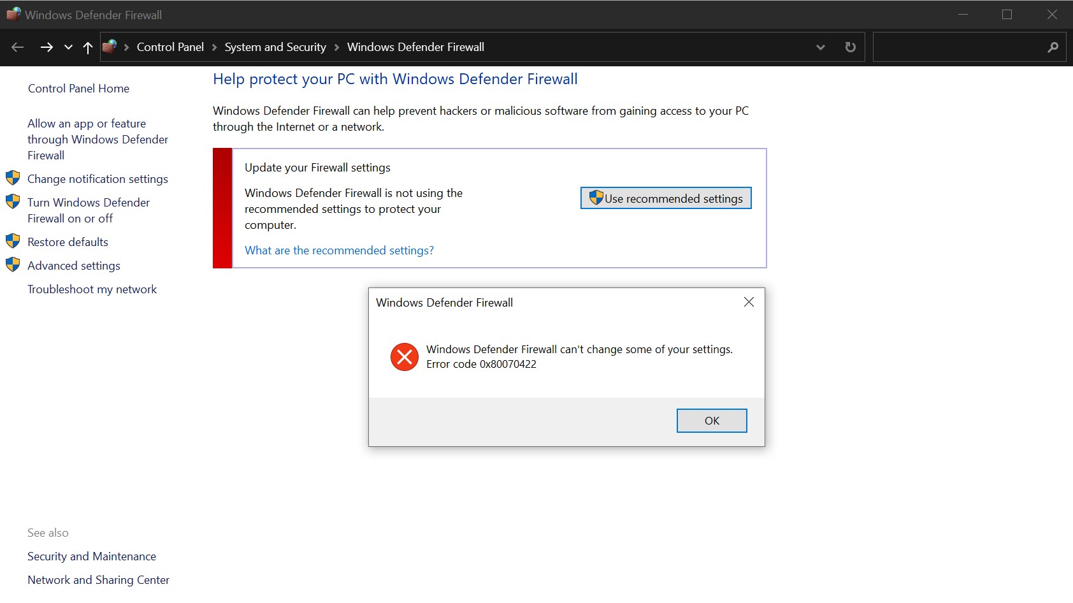The image size is (1073, 603).
Task: Expand chevron before Control Panel breadcrumb
Action: click(126, 47)
